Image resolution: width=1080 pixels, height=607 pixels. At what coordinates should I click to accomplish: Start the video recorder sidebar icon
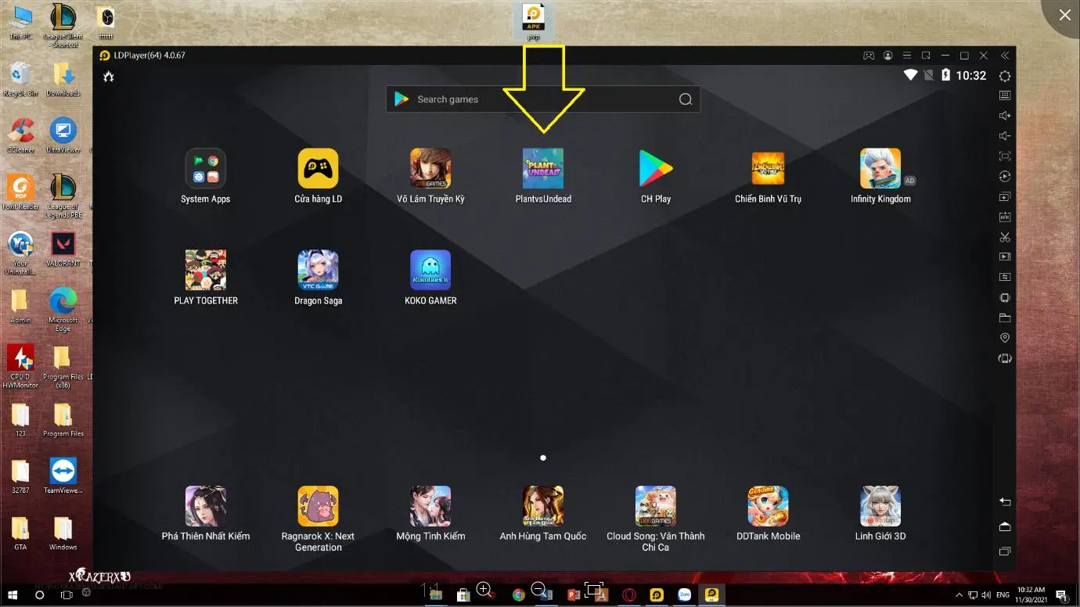(x=1005, y=257)
